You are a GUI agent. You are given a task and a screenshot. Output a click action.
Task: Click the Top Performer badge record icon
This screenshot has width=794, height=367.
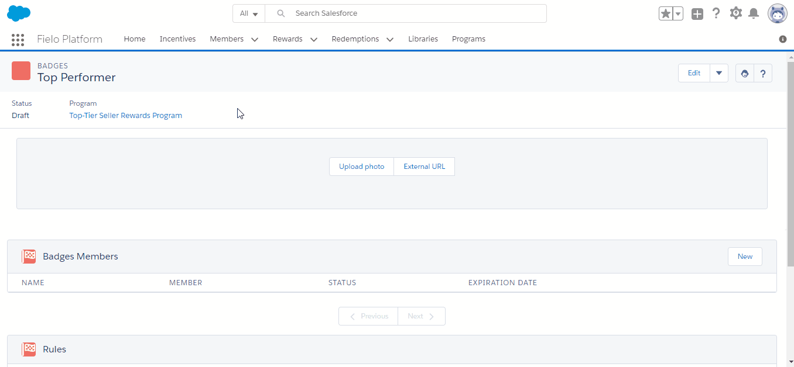[21, 71]
